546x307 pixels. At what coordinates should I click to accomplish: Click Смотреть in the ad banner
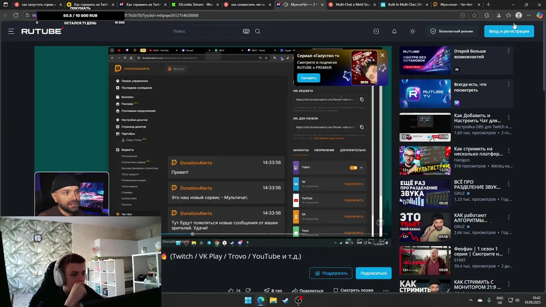pos(309,78)
